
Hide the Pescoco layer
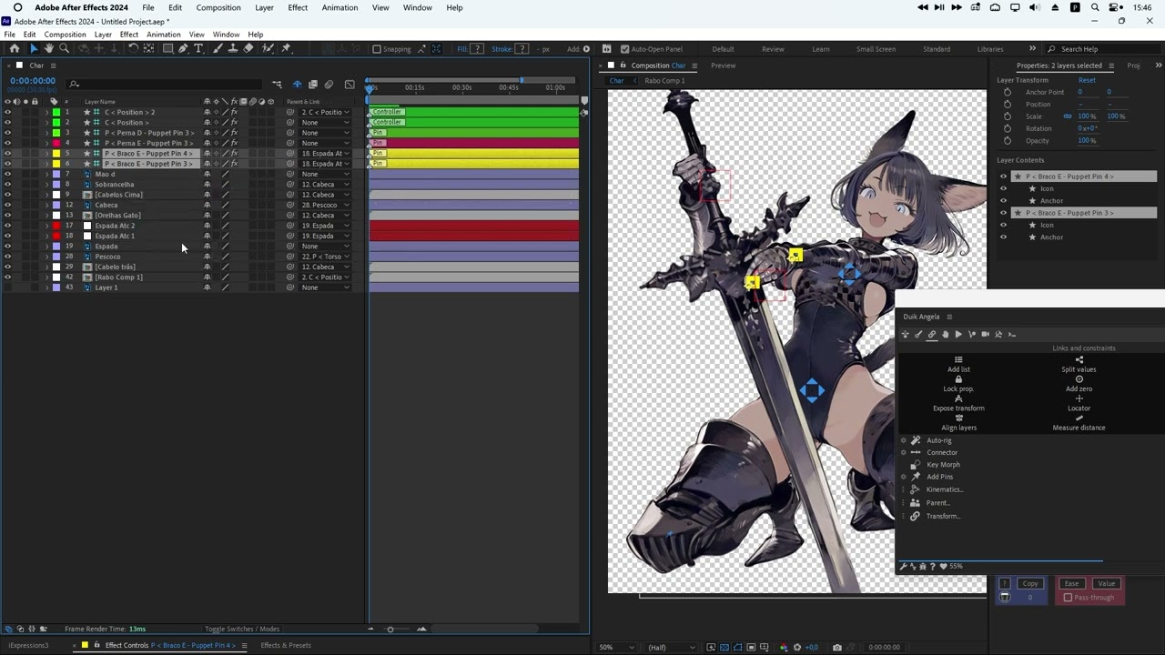pyautogui.click(x=7, y=257)
